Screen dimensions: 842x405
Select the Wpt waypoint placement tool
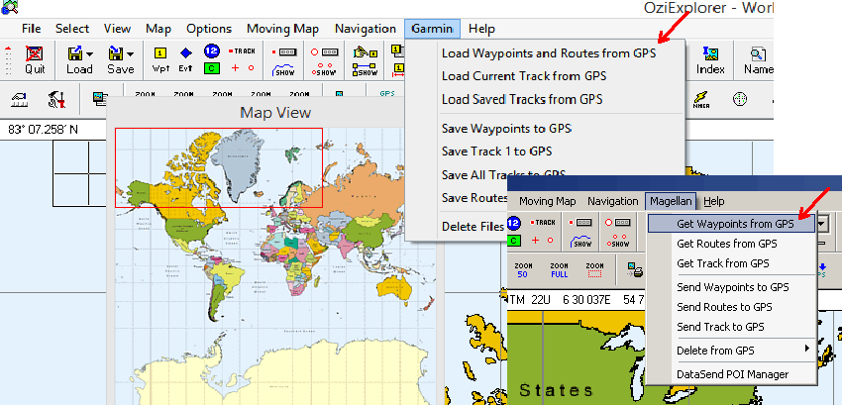point(160,53)
